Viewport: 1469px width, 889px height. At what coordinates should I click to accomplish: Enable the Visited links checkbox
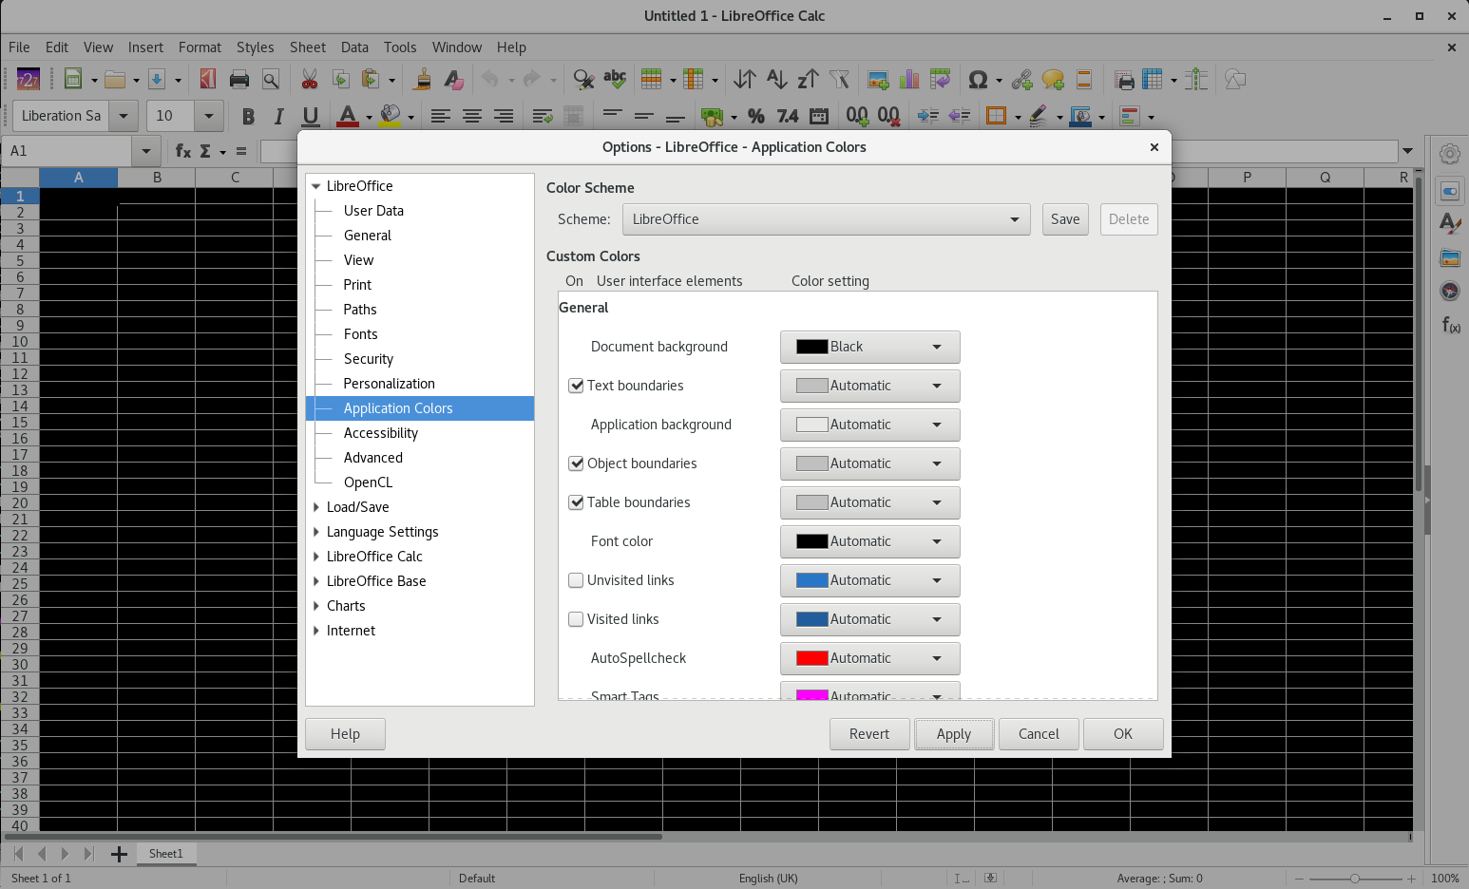click(x=576, y=619)
